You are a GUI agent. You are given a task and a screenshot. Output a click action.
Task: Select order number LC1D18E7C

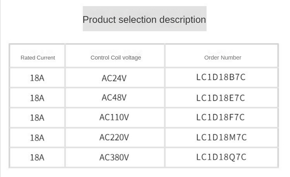point(221,98)
